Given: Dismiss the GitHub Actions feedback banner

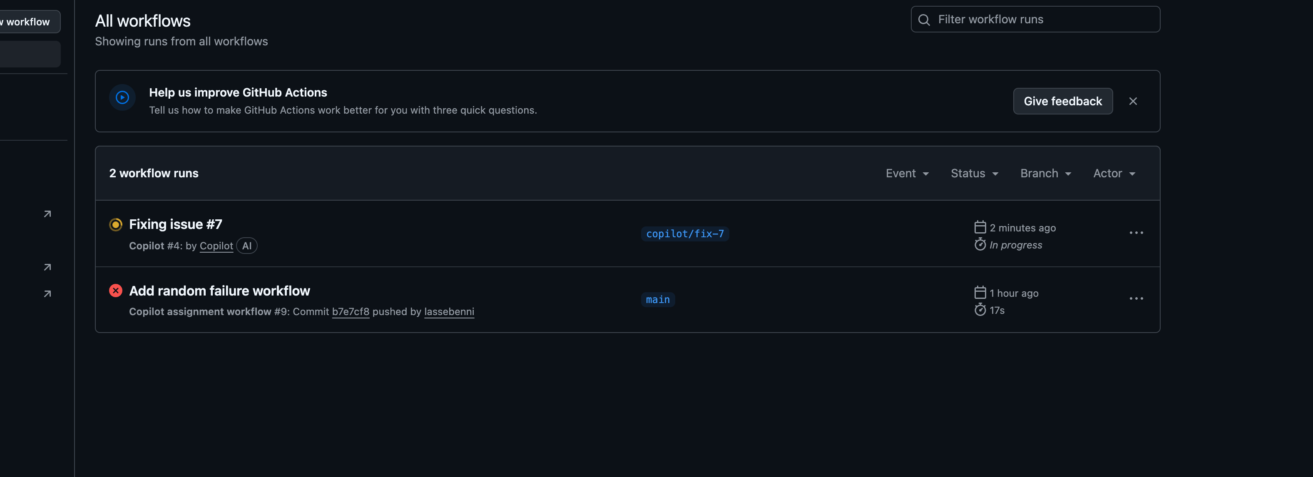Looking at the screenshot, I should point(1133,102).
